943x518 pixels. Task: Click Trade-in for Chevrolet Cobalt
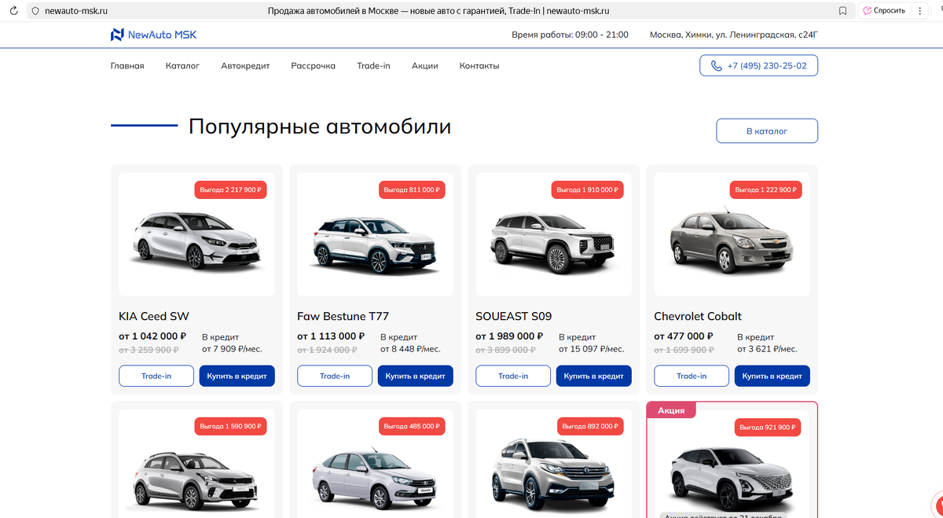(692, 376)
